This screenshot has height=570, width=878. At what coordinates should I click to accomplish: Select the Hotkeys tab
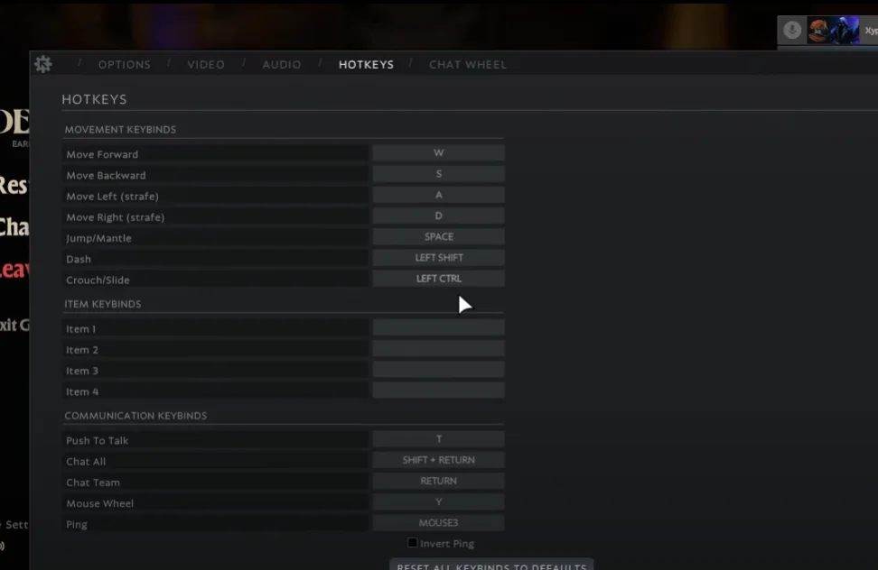366,65
